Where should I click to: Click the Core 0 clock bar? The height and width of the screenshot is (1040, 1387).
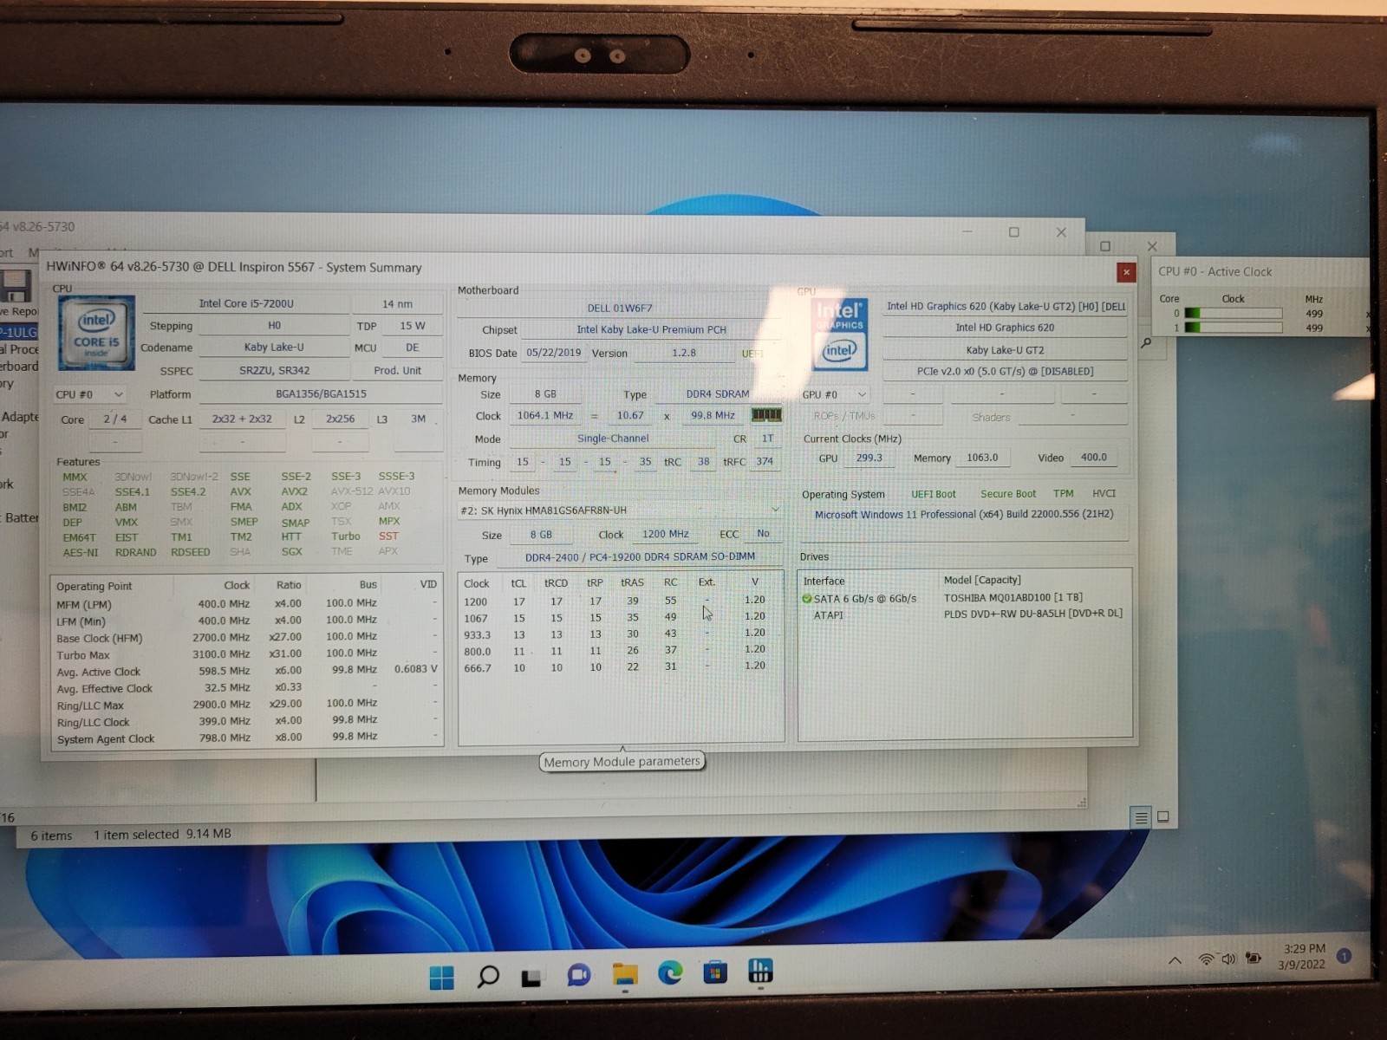tap(1233, 313)
